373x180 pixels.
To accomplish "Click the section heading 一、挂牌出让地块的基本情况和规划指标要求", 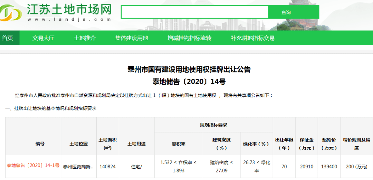I will pos(51,109).
